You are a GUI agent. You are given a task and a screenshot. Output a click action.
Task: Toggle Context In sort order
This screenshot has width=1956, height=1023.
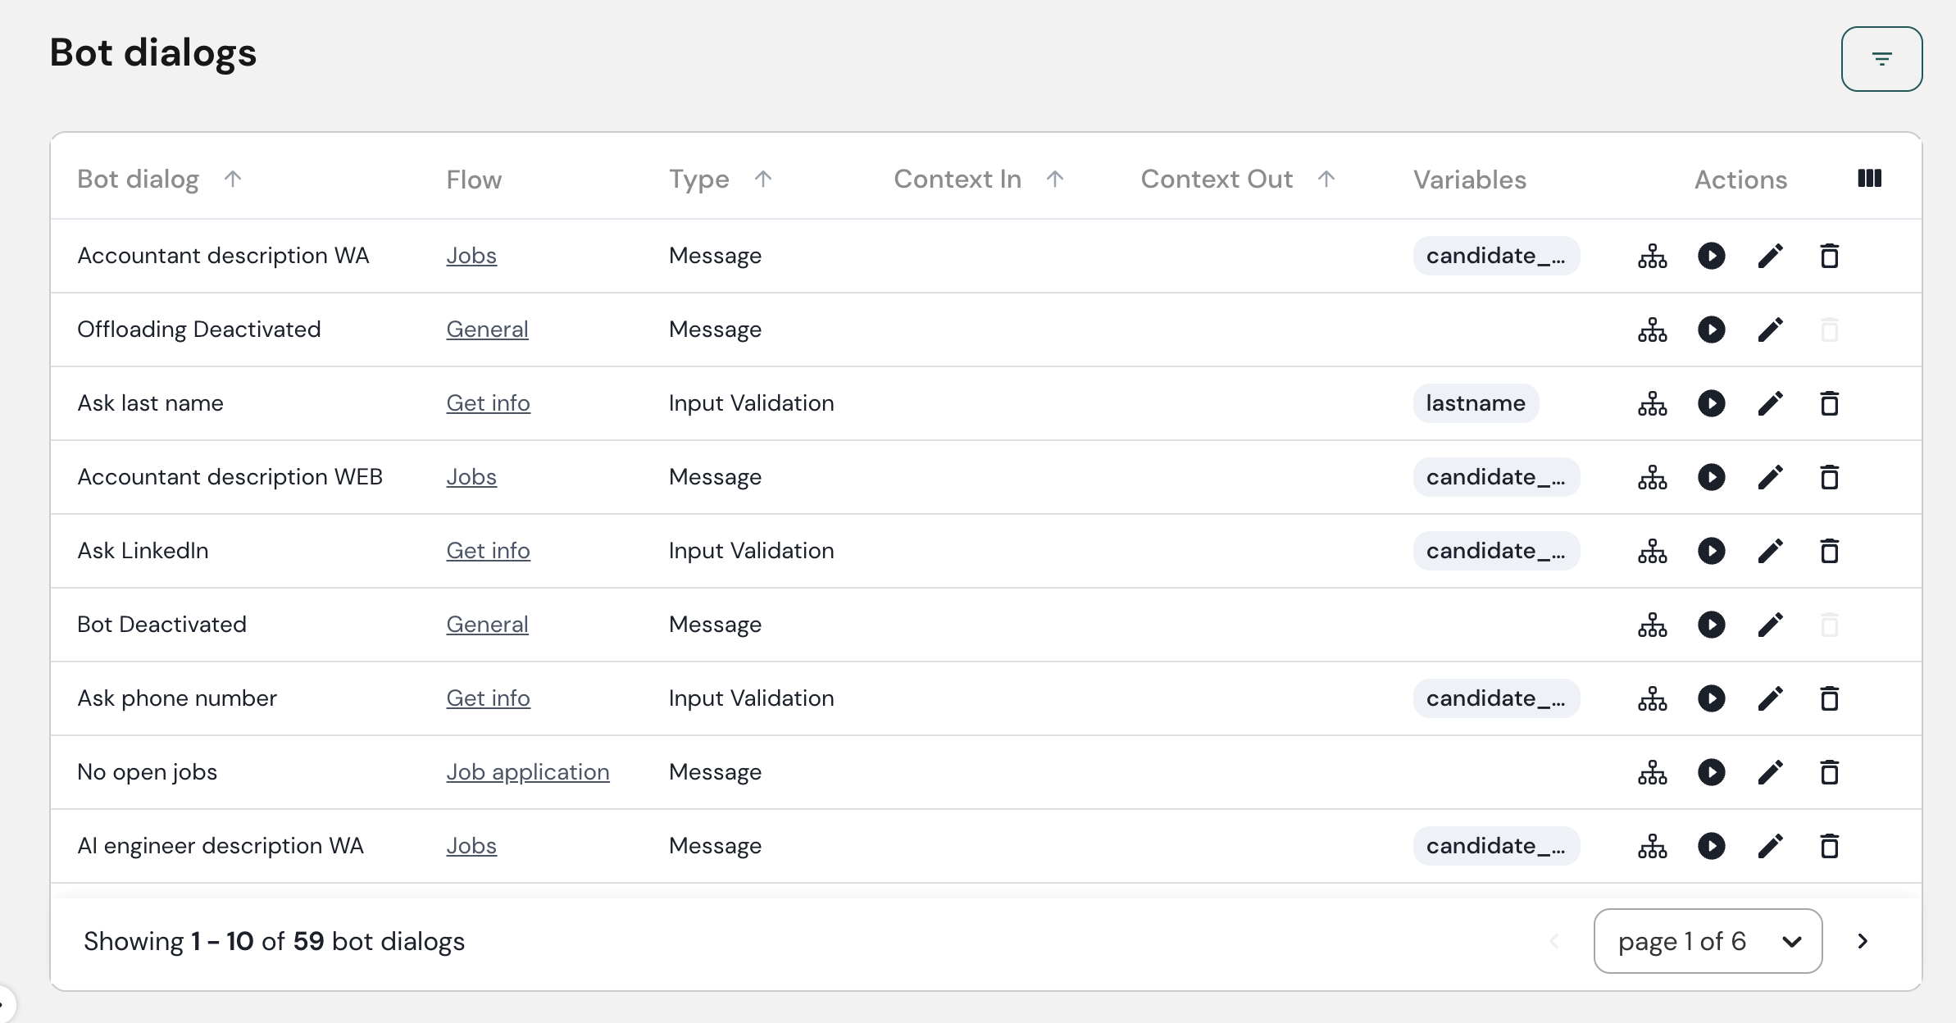(x=1055, y=179)
